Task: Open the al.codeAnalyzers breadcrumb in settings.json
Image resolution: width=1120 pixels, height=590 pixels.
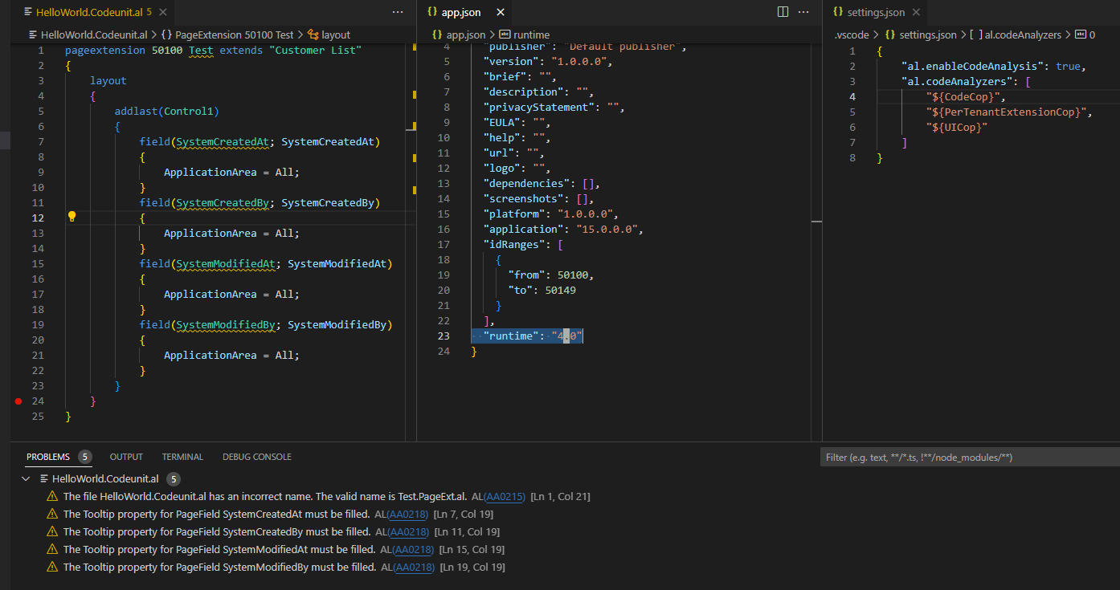Action: (x=1024, y=35)
